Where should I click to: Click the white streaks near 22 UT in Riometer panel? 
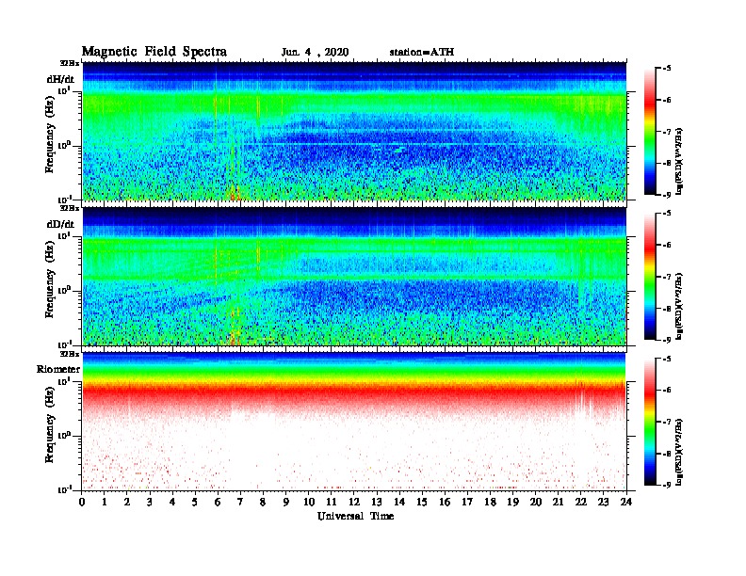[584, 398]
